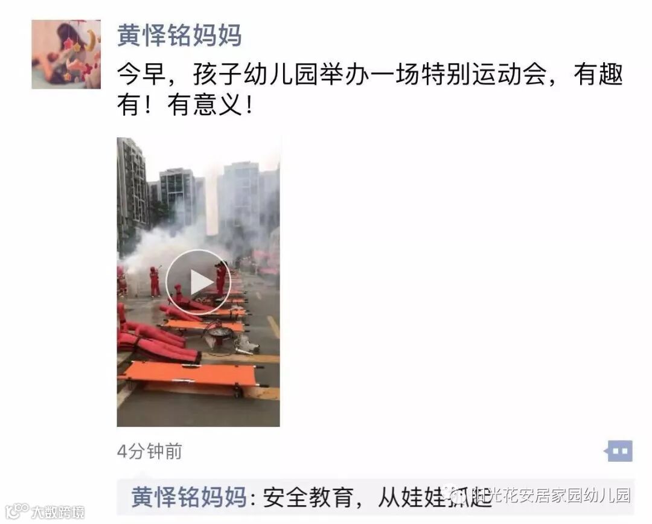Select comment text 安全教育，从娃娃抓起
652x524 pixels.
377,497
